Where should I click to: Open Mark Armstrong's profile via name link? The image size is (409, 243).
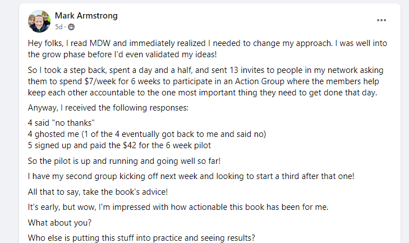coord(86,16)
